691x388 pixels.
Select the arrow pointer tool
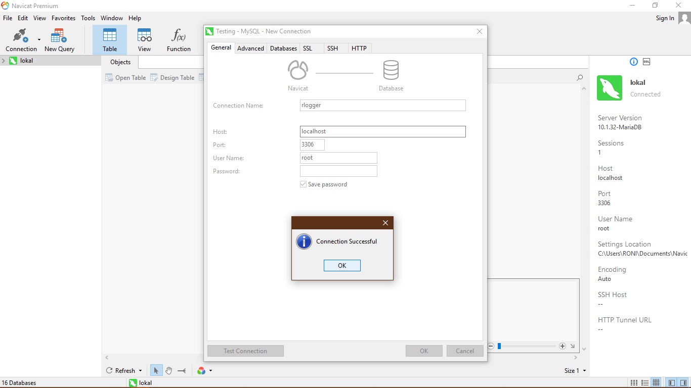tap(156, 370)
